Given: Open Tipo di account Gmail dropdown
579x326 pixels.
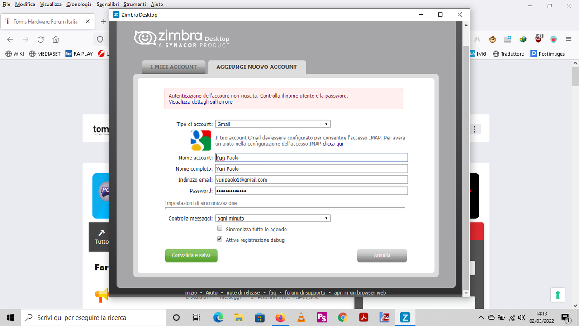Looking at the screenshot, I should (x=273, y=124).
